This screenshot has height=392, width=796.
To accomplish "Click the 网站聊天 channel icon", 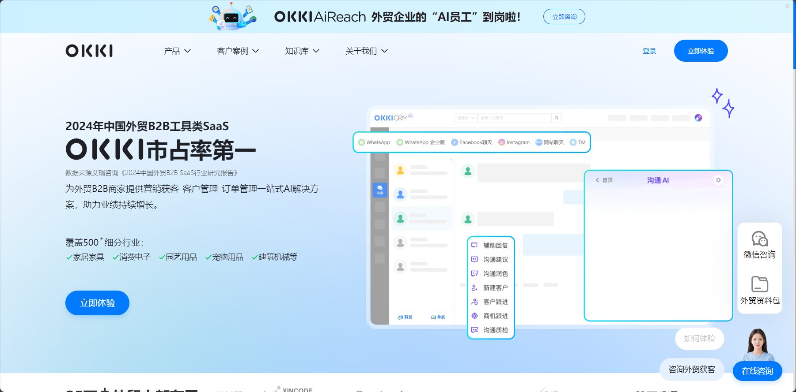I will [x=539, y=142].
